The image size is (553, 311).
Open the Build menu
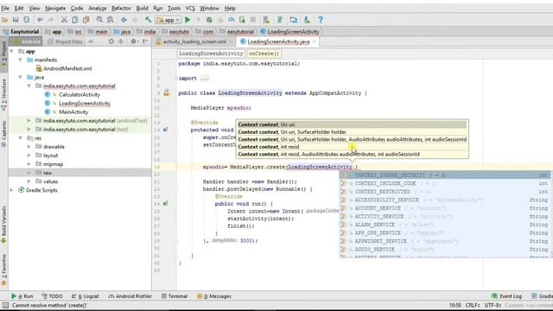[142, 8]
